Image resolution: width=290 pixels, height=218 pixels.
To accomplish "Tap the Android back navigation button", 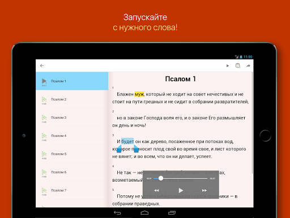I will coord(117,213).
